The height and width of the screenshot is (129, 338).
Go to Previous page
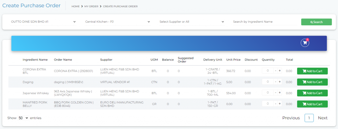coord(291,118)
